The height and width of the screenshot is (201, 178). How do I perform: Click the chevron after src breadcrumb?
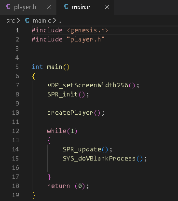(18, 20)
